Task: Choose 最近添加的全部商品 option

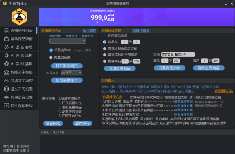Action: coord(105,55)
